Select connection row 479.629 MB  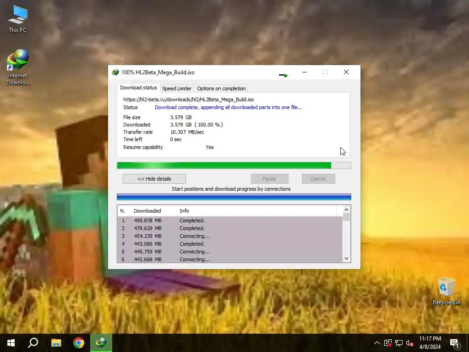click(230, 228)
